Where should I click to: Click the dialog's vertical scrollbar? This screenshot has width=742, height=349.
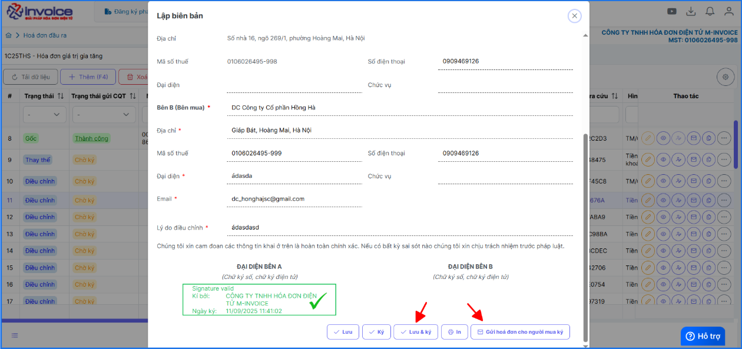click(585, 235)
